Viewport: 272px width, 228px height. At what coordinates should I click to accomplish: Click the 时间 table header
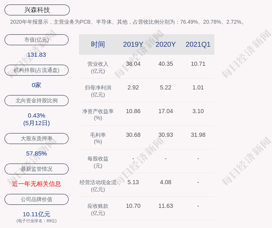[x=98, y=44]
